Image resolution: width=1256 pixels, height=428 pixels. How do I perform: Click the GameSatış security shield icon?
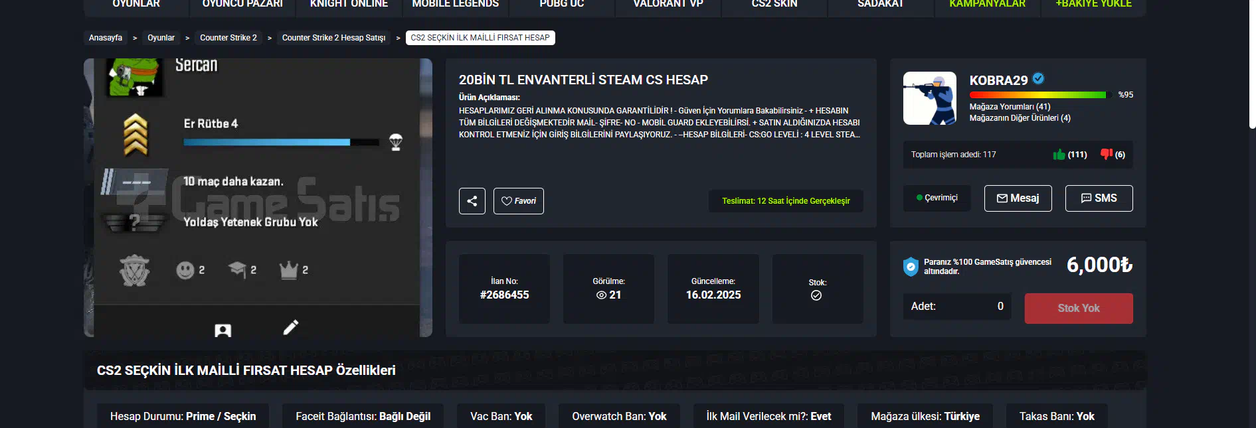pos(911,267)
